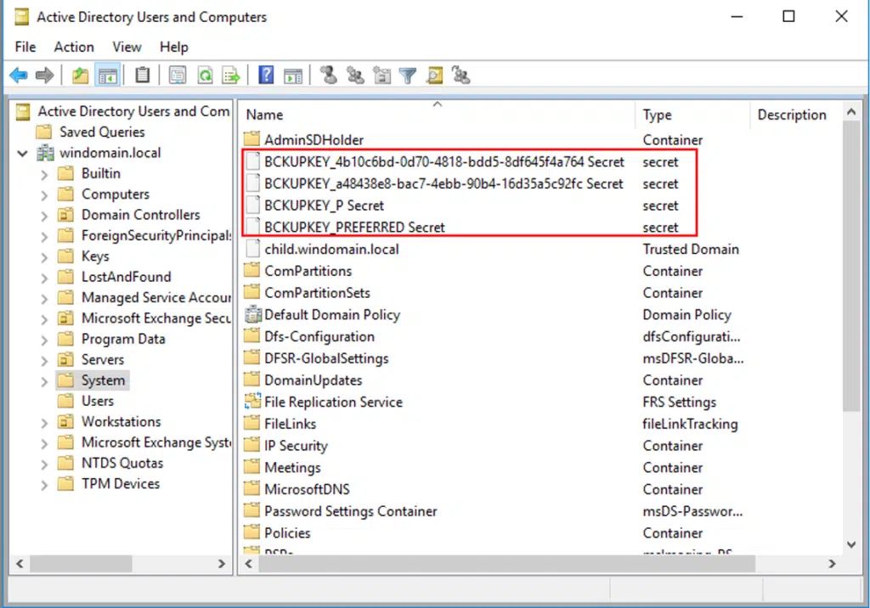Screen dimensions: 870x608
Task: Click the Forward arrow toolbar icon
Action: 44,75
